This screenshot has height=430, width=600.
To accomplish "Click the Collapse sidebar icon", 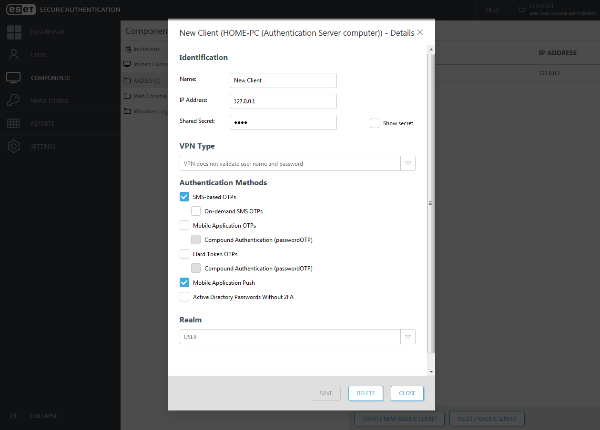I will point(14,416).
